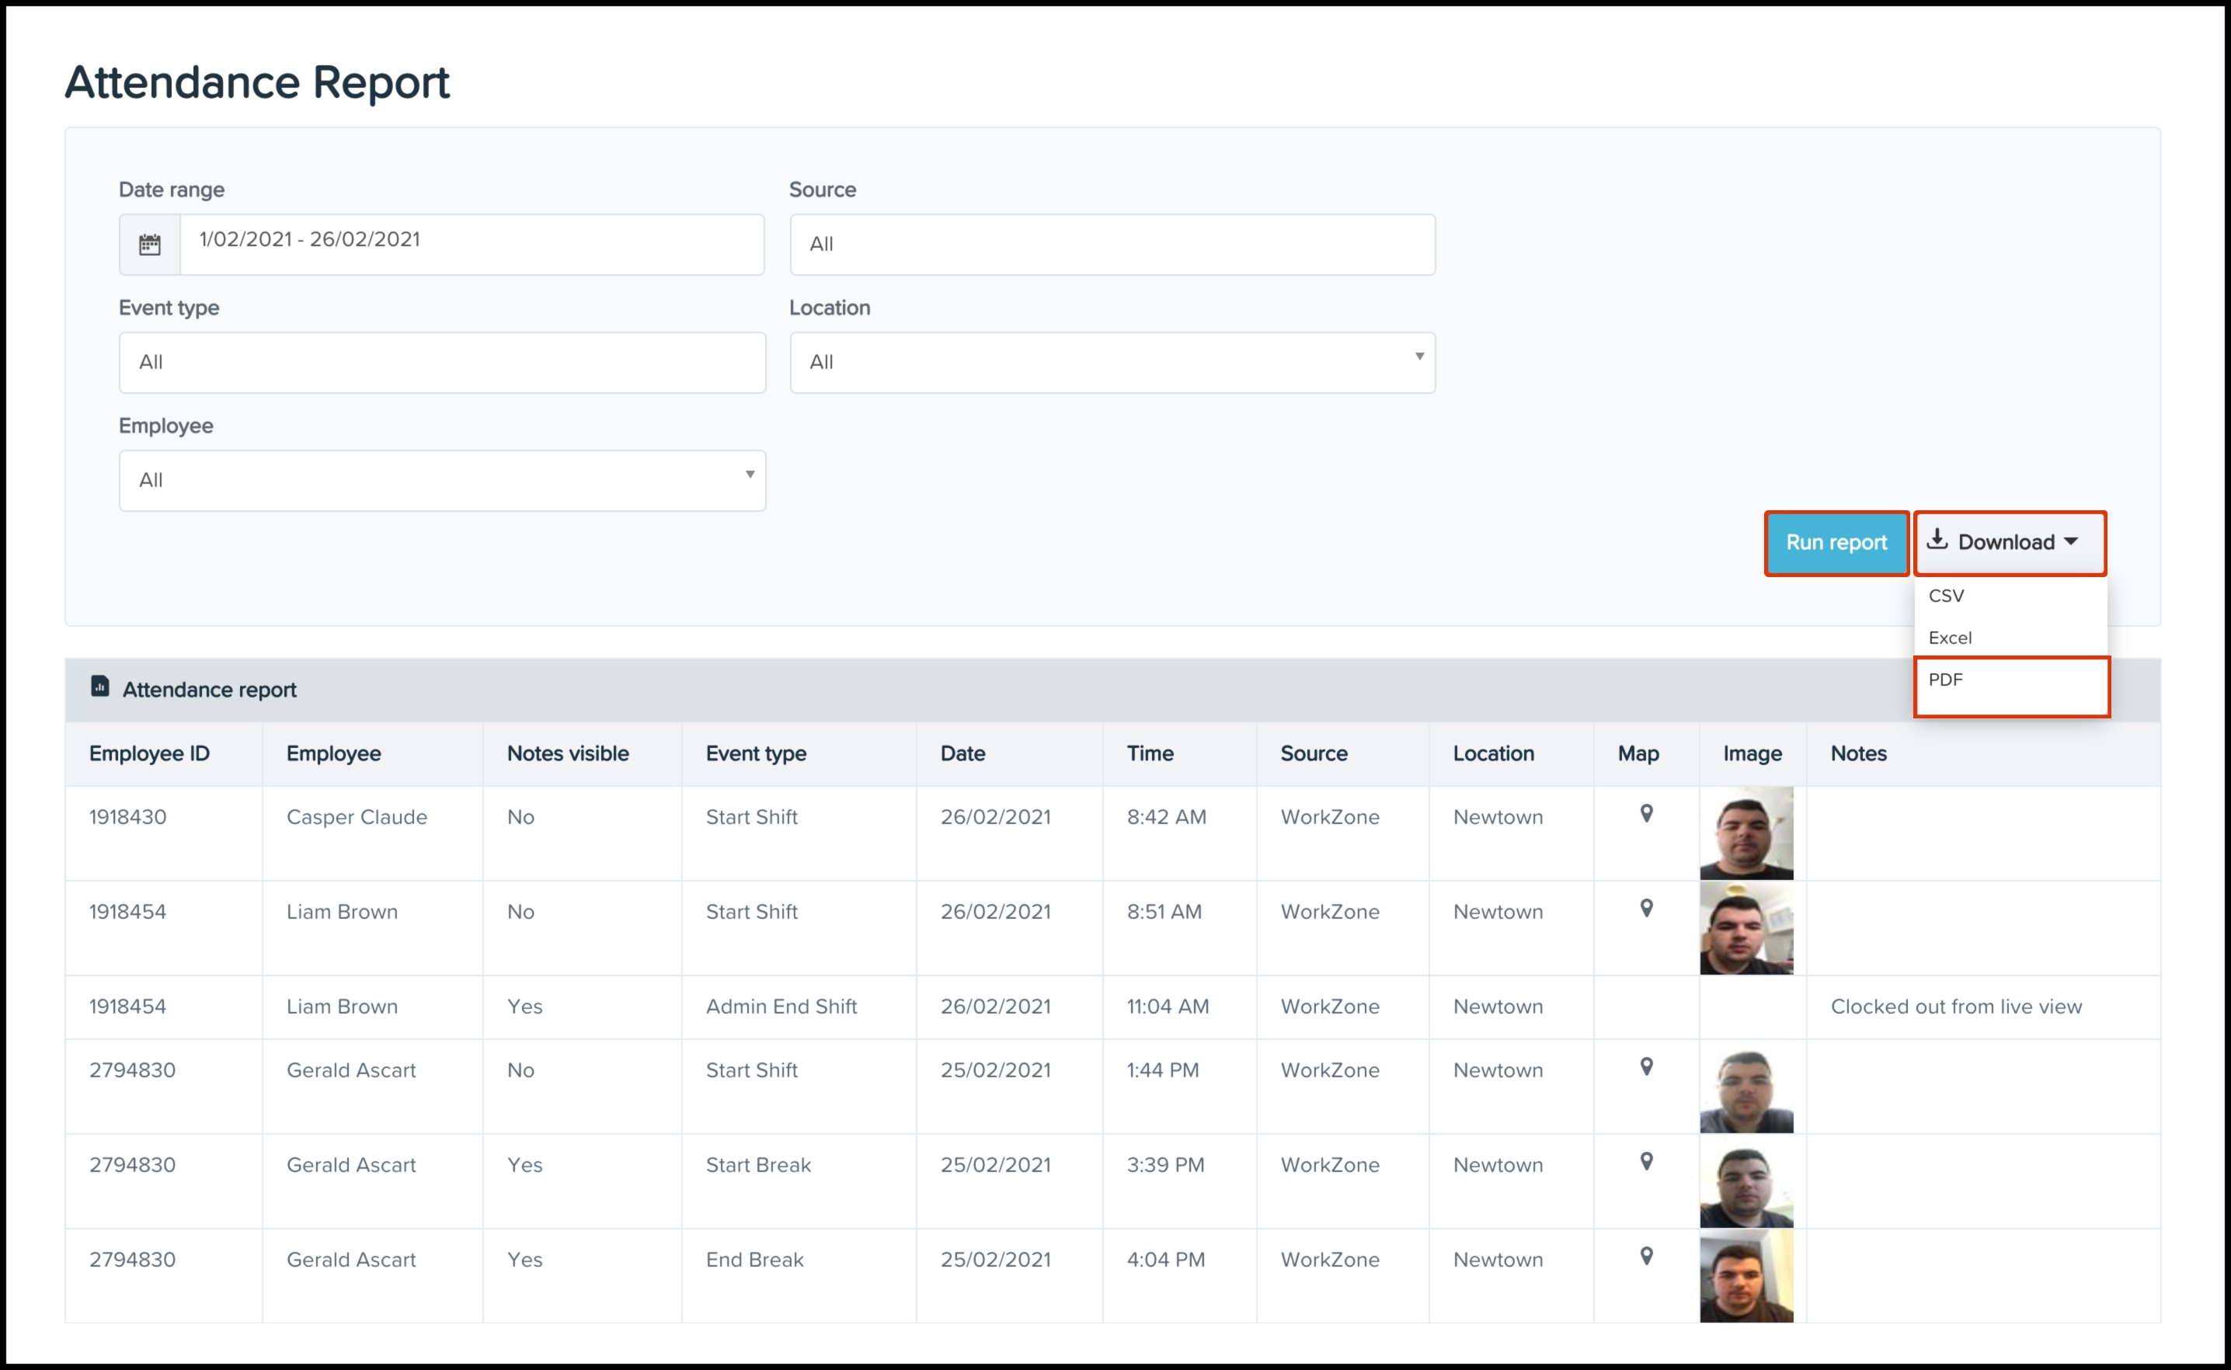Open map pin for Casper Claude row
The height and width of the screenshot is (1370, 2231).
(1647, 814)
